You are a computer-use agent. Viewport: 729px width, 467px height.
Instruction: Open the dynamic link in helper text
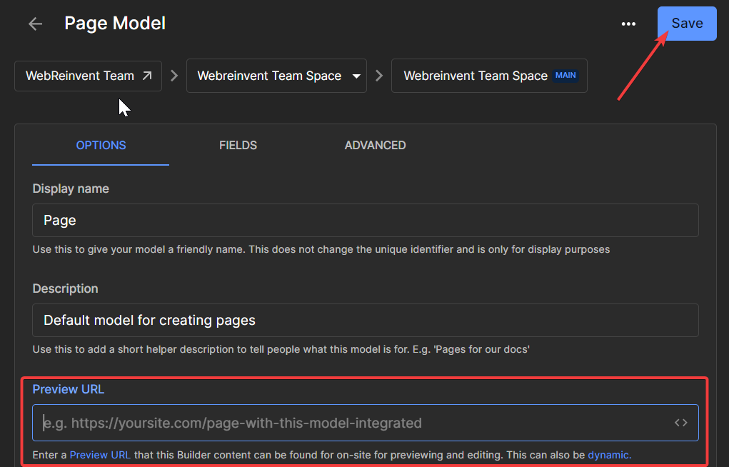point(608,456)
